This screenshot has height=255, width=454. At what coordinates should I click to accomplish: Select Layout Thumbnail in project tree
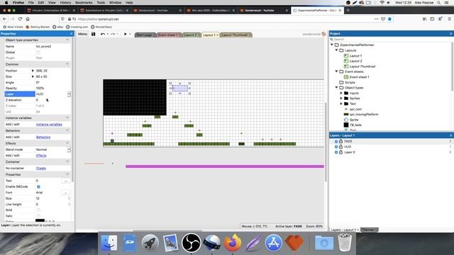pyautogui.click(x=362, y=67)
